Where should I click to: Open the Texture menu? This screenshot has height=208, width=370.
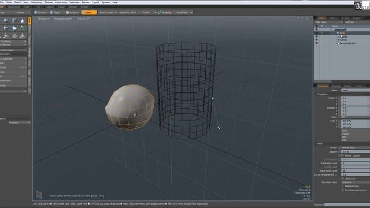(x=49, y=2)
